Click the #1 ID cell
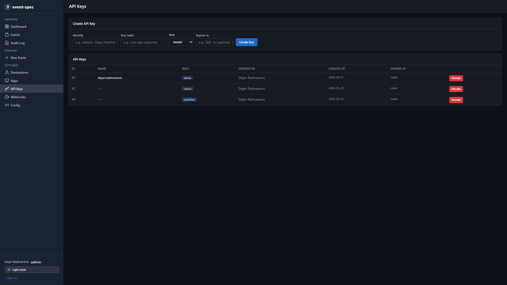This screenshot has height=285, width=507. (74, 78)
